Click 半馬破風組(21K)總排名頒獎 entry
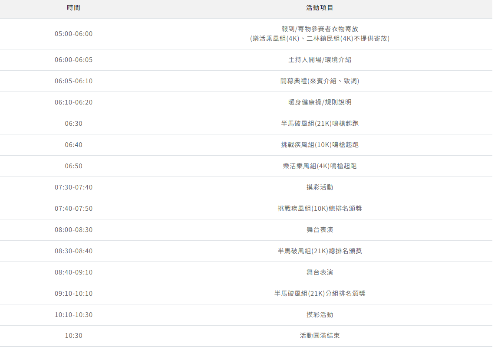Viewport: 498px width, 353px height. [320, 251]
